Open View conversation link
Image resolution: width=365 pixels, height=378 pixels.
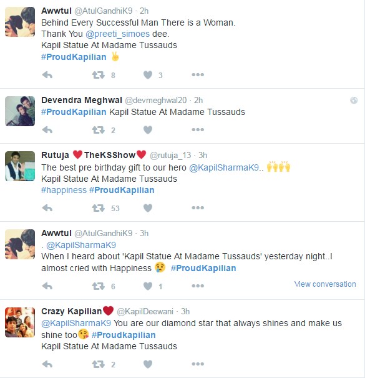(325, 284)
